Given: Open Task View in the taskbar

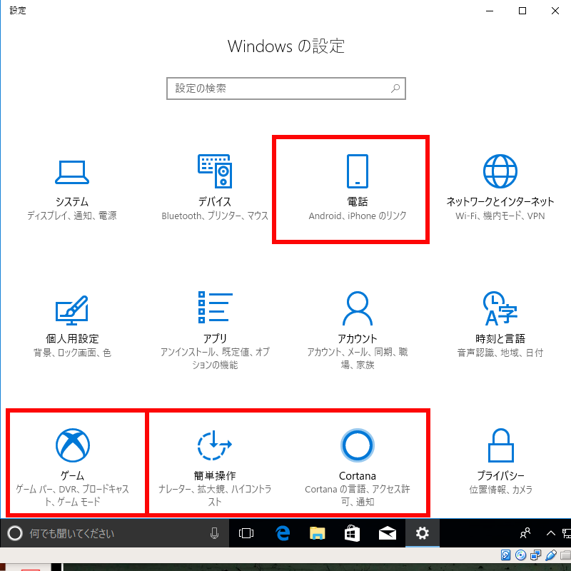Looking at the screenshot, I should tap(246, 533).
